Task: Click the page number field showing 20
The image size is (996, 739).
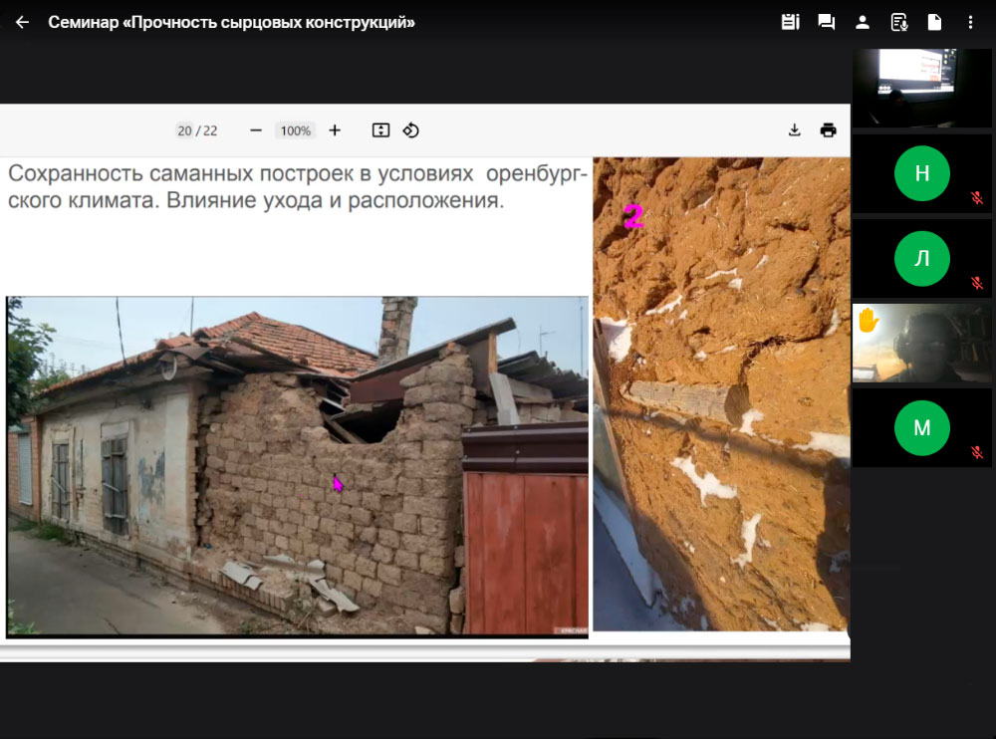Action: point(184,130)
